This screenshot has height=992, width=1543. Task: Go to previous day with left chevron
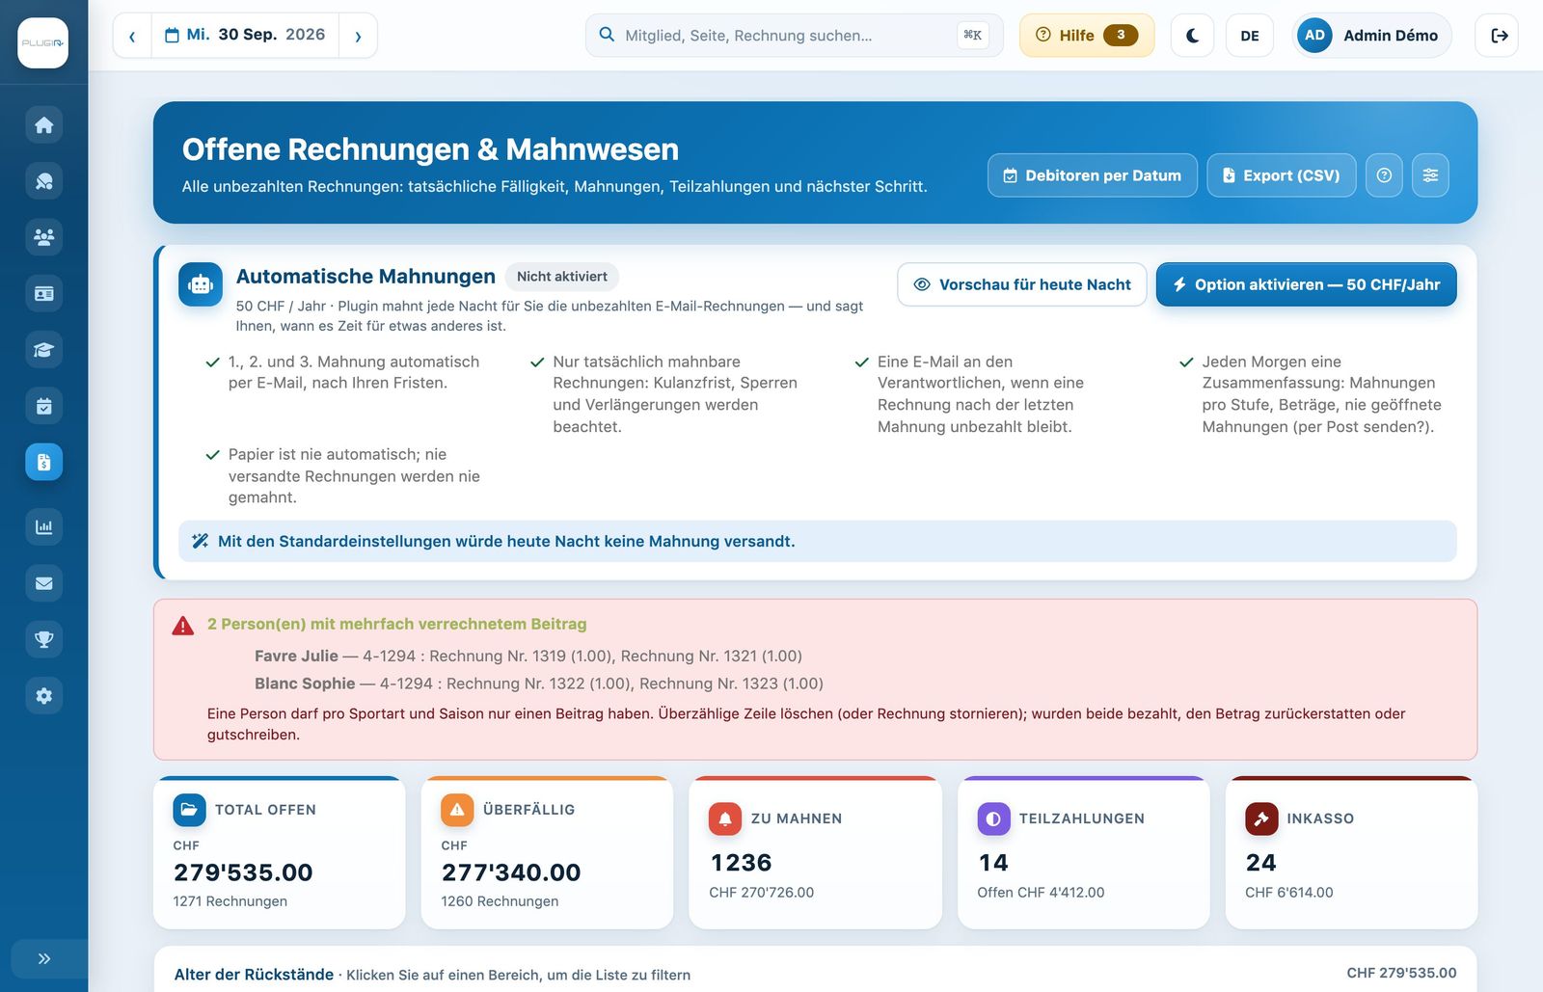[132, 36]
